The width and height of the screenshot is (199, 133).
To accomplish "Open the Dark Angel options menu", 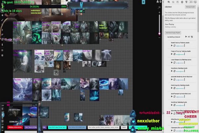I will 184,88.
